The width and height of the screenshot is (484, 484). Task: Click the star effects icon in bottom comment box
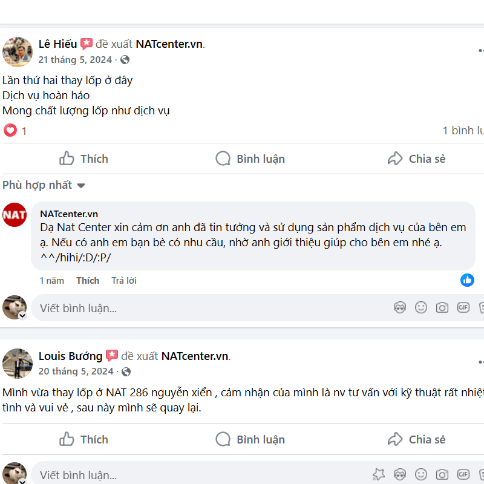[x=379, y=475]
